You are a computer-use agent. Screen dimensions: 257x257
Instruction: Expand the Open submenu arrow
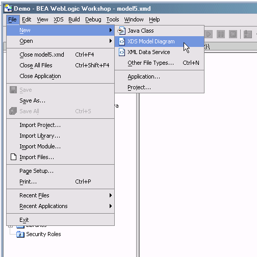click(x=111, y=41)
